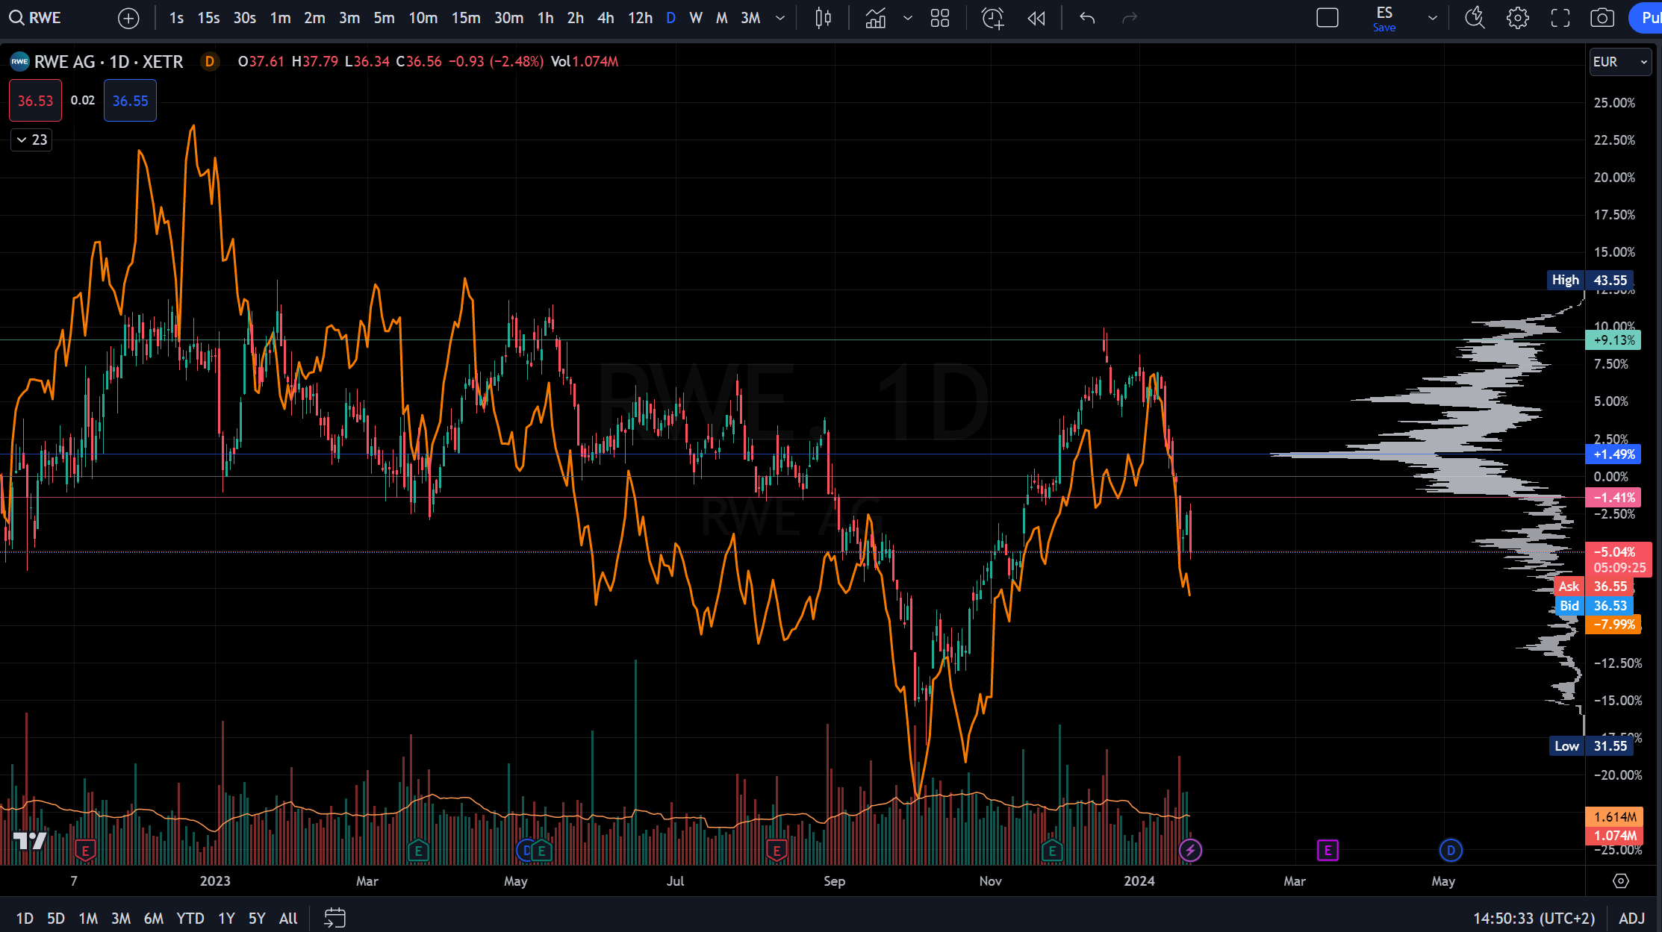
Task: Open the layout templates grid
Action: [x=940, y=18]
